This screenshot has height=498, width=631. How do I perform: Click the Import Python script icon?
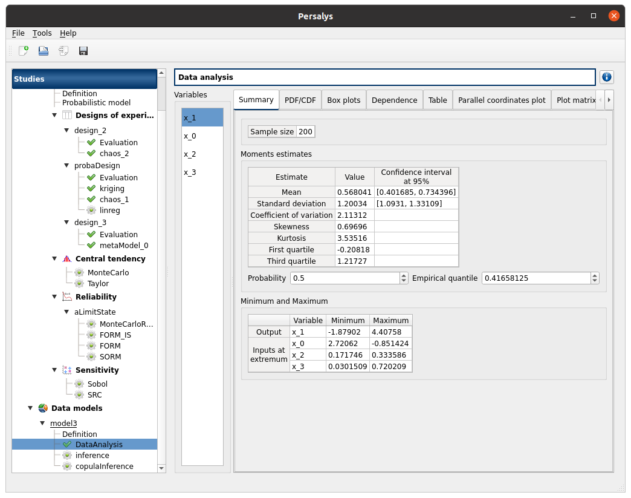[x=63, y=51]
